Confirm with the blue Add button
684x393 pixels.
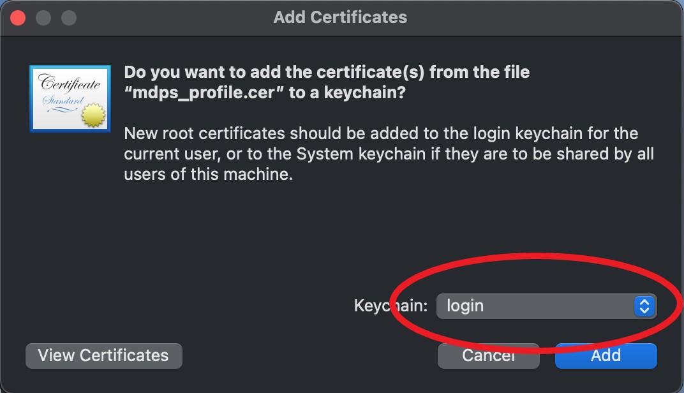pyautogui.click(x=606, y=355)
